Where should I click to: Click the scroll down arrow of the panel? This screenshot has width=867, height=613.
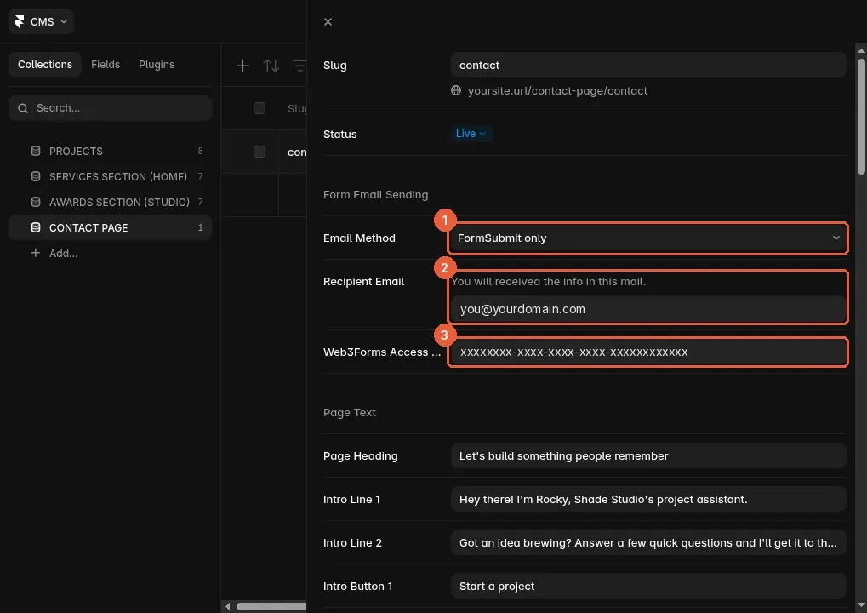[x=861, y=606]
